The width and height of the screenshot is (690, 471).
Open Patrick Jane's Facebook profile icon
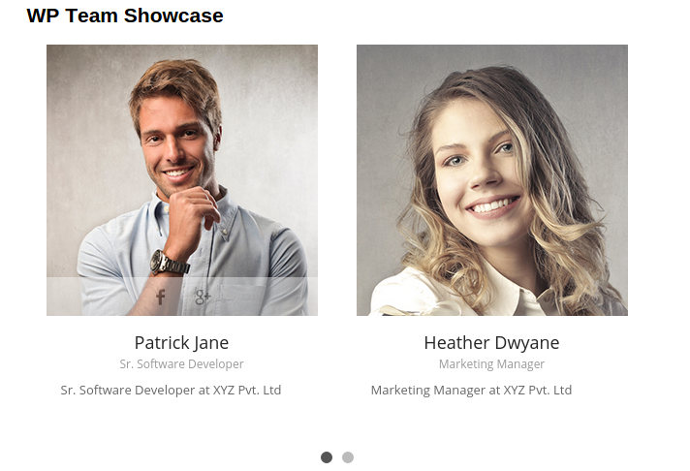point(161,298)
